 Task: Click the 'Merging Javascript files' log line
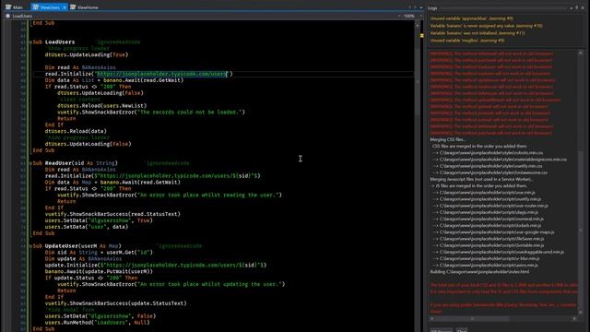[481, 179]
